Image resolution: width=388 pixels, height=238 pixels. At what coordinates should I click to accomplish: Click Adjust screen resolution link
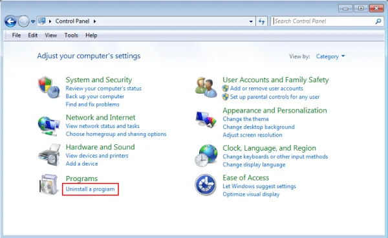[252, 135]
